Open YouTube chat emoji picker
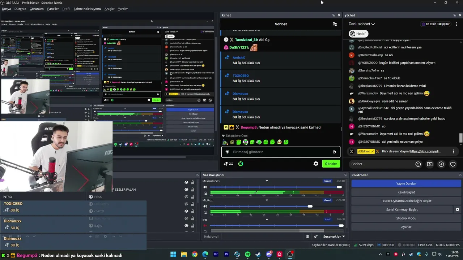This screenshot has height=260, width=463. click(418, 164)
